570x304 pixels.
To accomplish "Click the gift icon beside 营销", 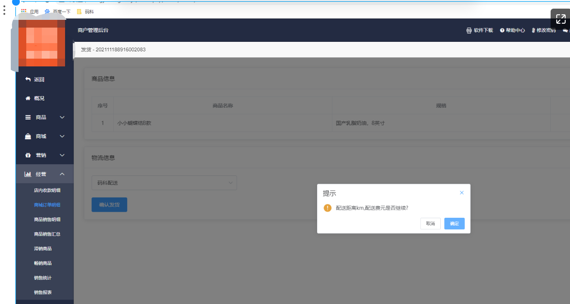I will (x=28, y=155).
